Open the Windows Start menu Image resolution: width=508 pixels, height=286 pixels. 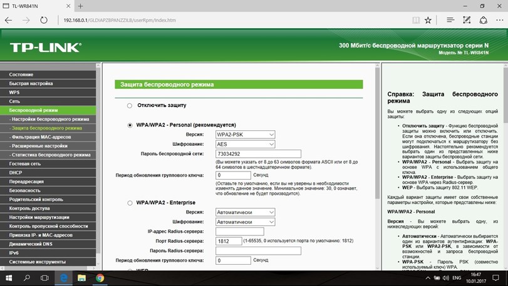click(9, 278)
